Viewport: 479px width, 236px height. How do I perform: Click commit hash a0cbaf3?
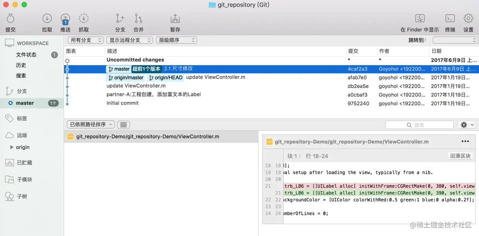[358, 95]
